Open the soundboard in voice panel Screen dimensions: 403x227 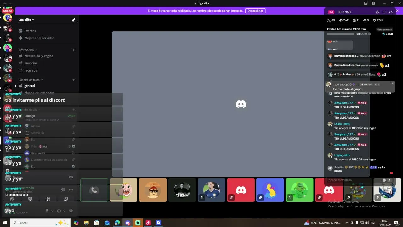click(66, 199)
